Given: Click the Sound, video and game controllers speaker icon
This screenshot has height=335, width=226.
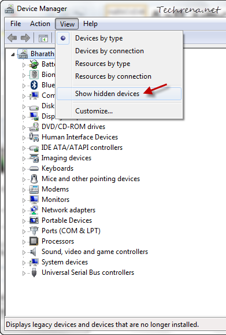Looking at the screenshot, I should (33, 252).
